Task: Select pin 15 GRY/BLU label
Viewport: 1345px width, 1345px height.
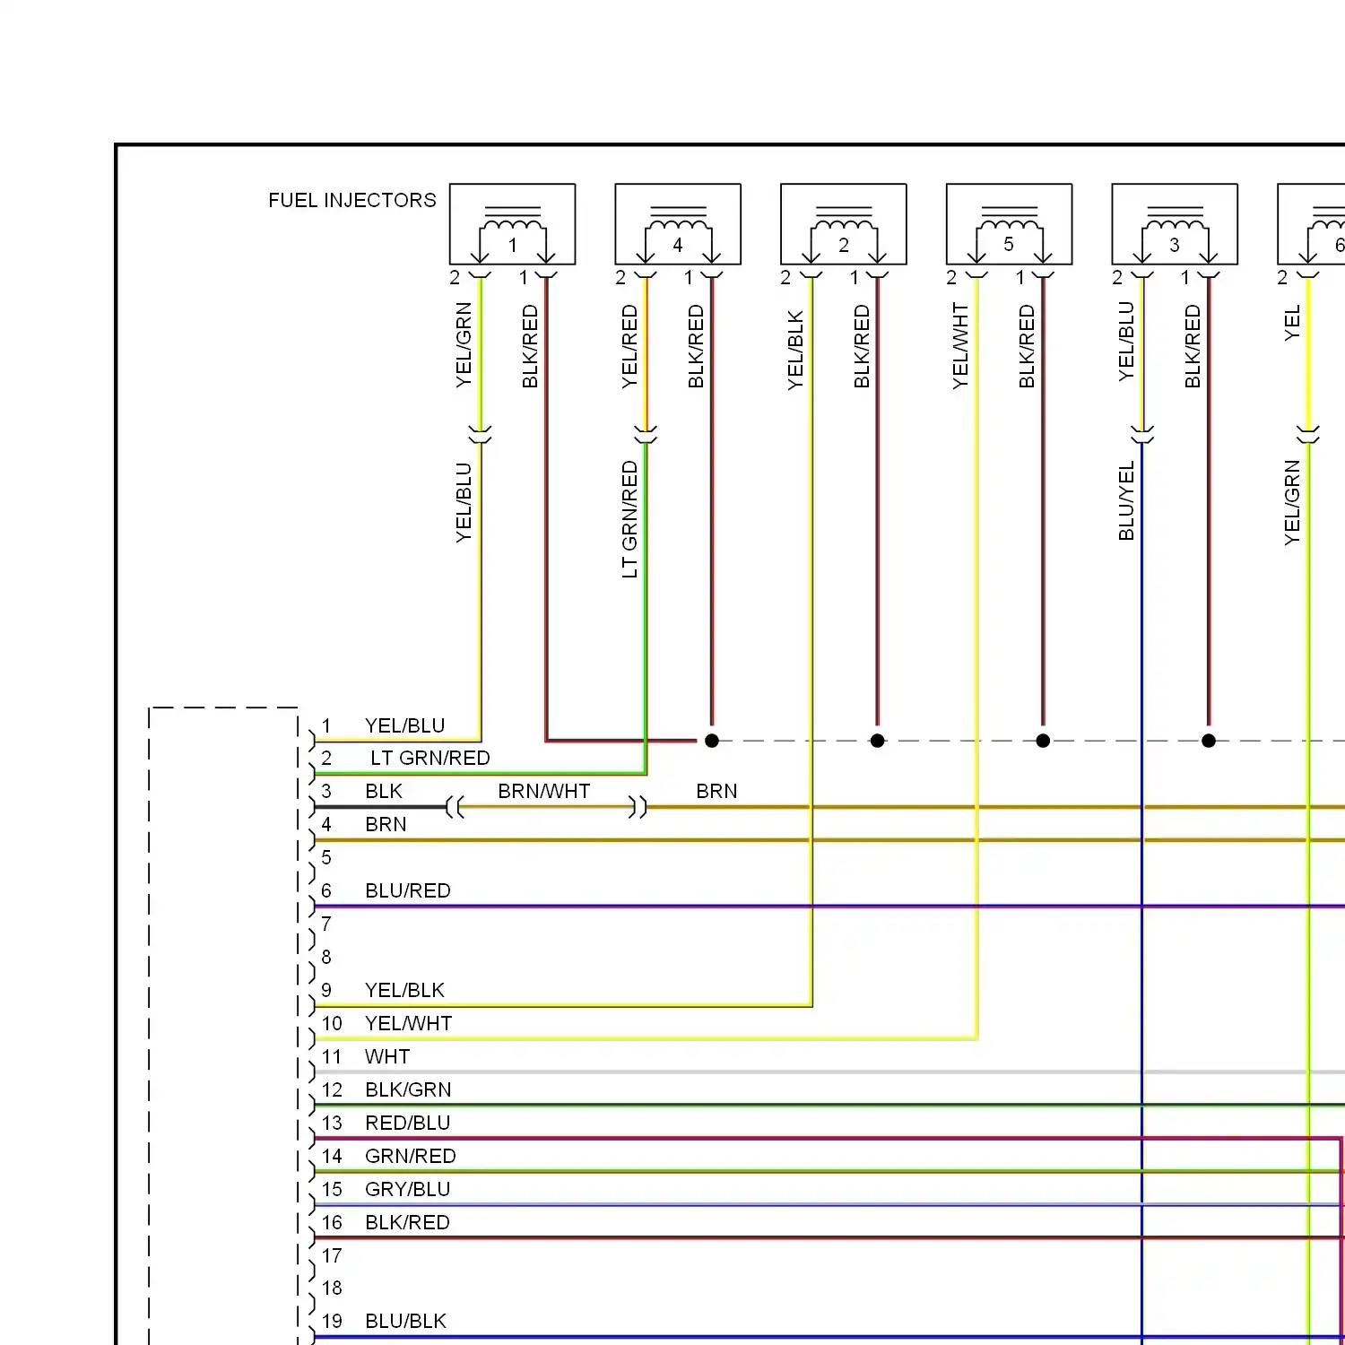Action: [407, 1190]
